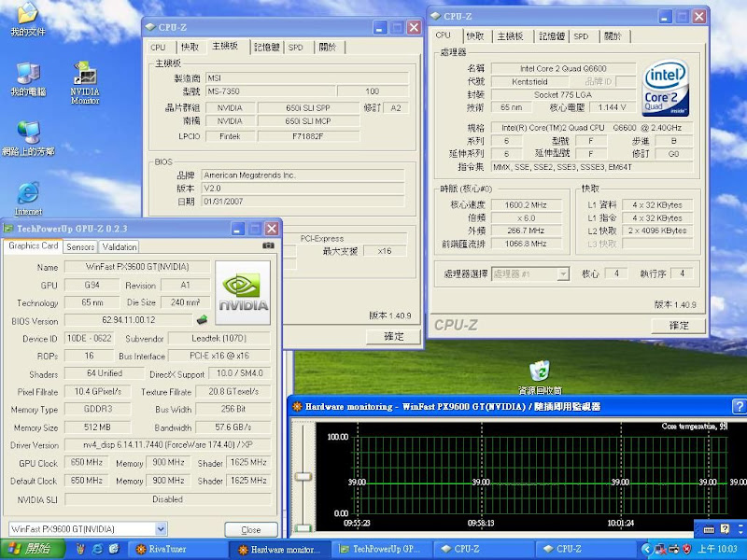
Task: Click the 確定 button in CPU-Z processor window
Action: pos(679,325)
